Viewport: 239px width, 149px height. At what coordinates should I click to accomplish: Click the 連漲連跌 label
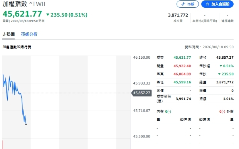(227, 21)
